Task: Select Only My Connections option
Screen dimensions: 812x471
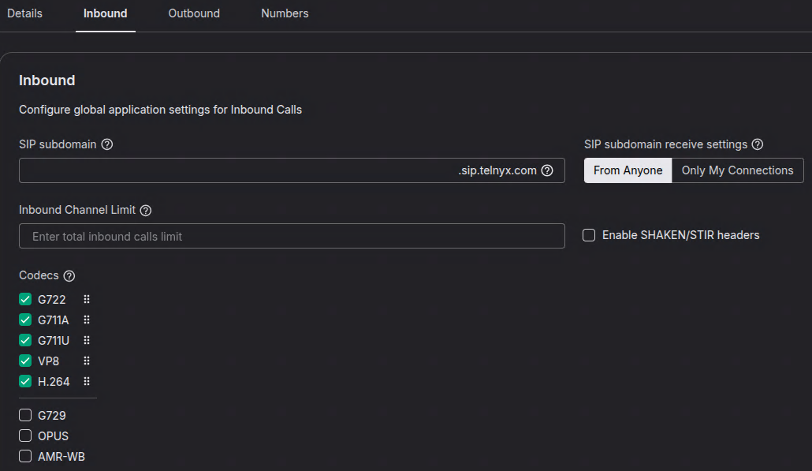Action: [x=737, y=170]
